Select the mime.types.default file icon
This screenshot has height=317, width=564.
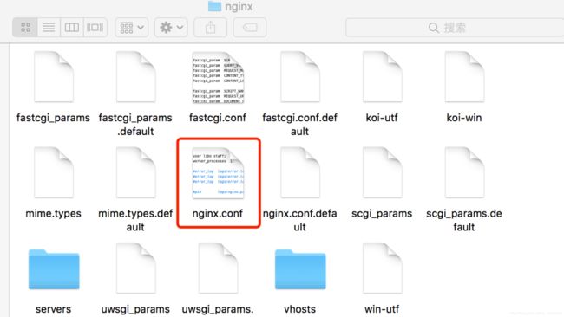click(135, 172)
